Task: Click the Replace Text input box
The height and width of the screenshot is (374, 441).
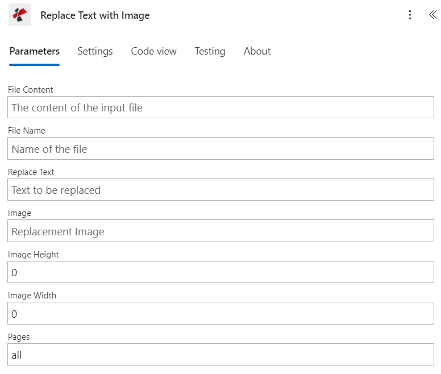Action: [220, 190]
